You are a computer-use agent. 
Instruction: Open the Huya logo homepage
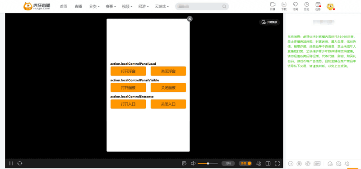[x=37, y=6]
